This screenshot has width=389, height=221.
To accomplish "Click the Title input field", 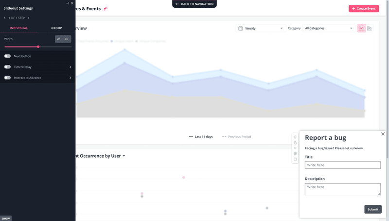I will click(343, 165).
